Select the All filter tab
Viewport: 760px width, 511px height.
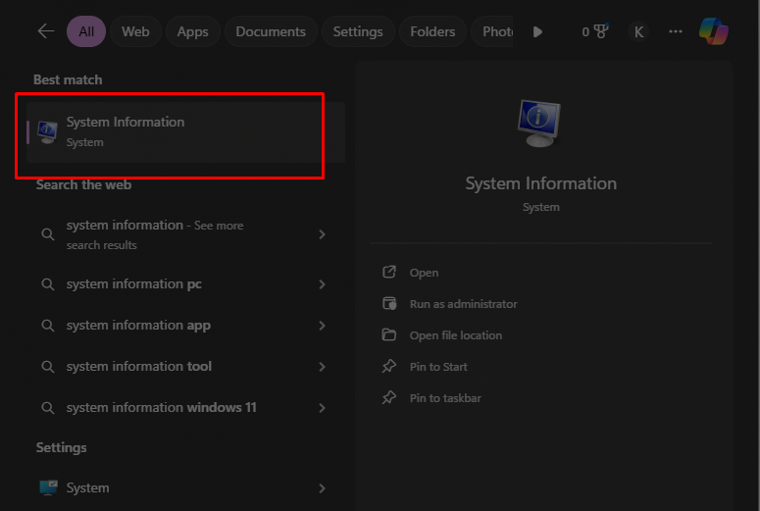86,31
